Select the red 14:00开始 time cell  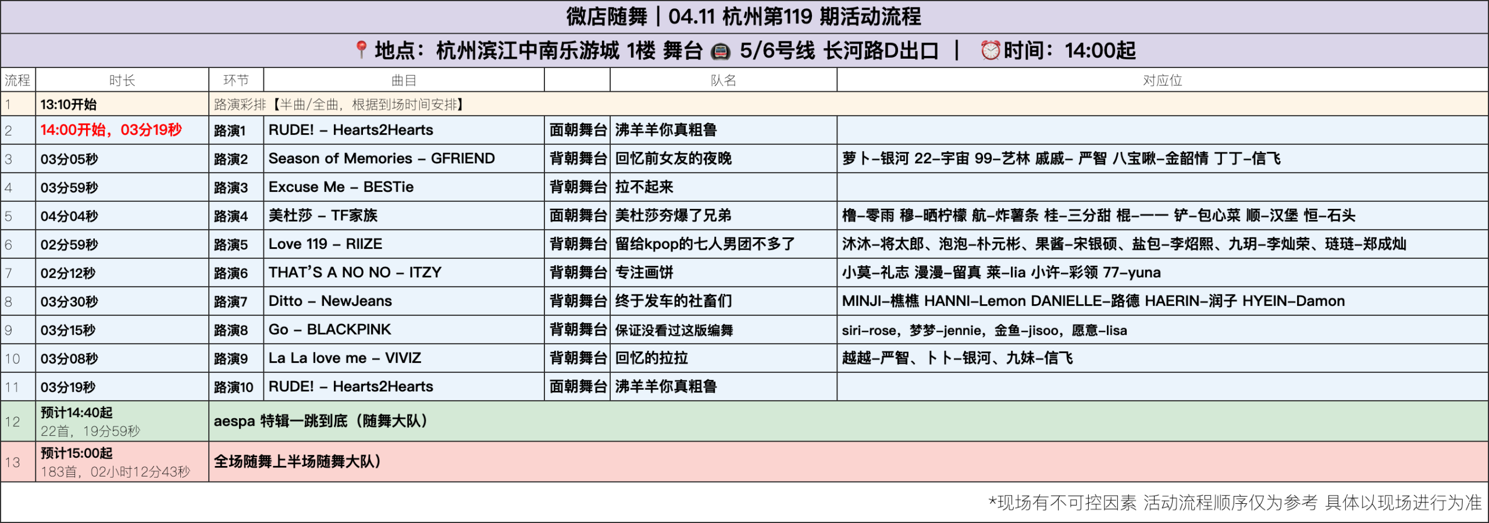click(x=111, y=130)
